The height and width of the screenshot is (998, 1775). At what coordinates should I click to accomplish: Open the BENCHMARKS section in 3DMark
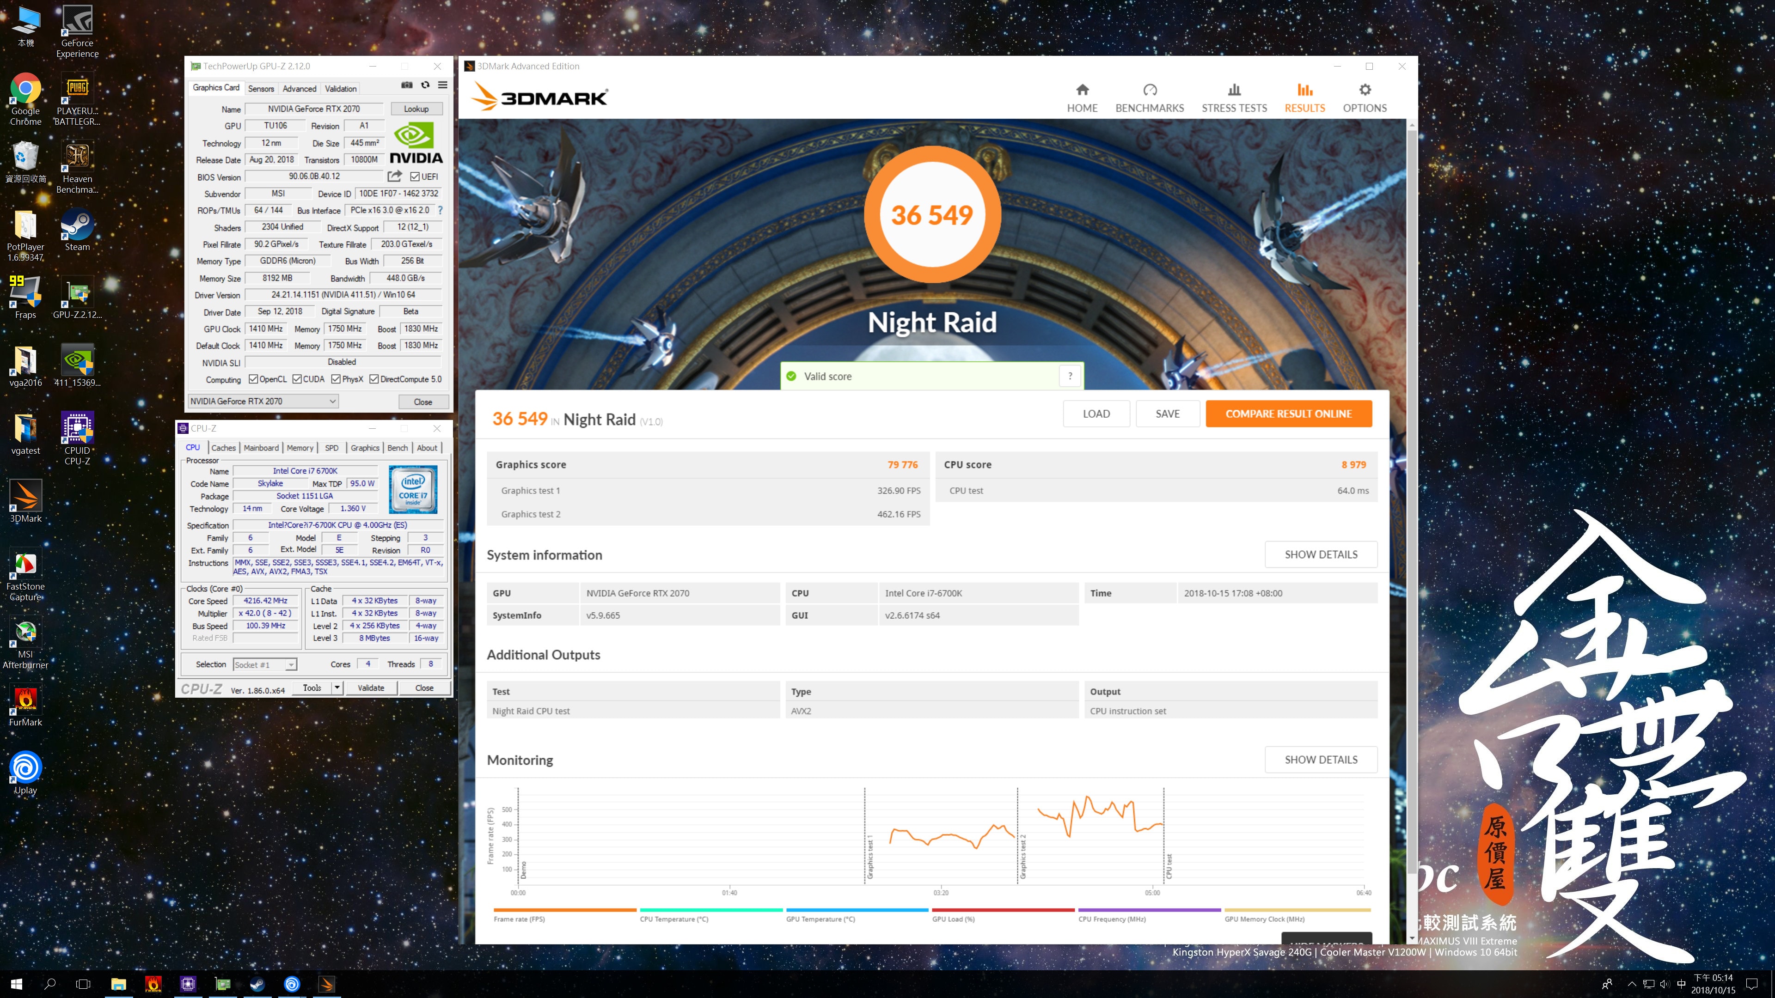[1149, 98]
